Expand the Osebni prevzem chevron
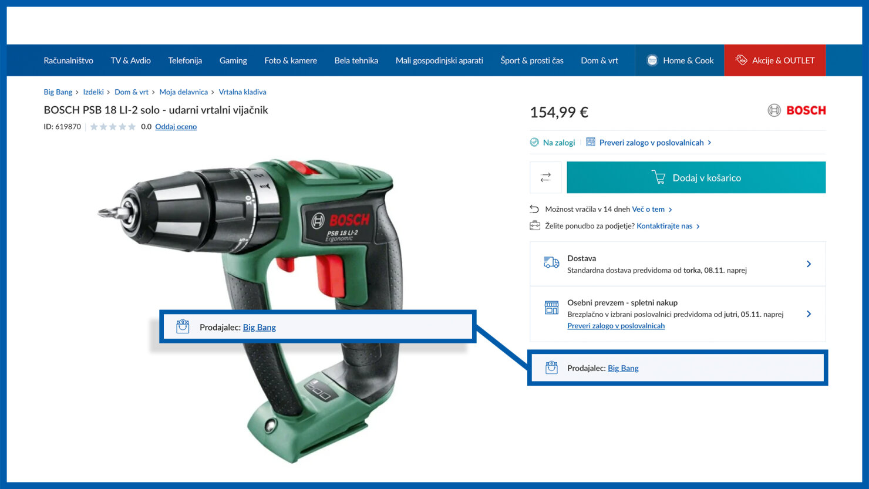 click(x=809, y=314)
